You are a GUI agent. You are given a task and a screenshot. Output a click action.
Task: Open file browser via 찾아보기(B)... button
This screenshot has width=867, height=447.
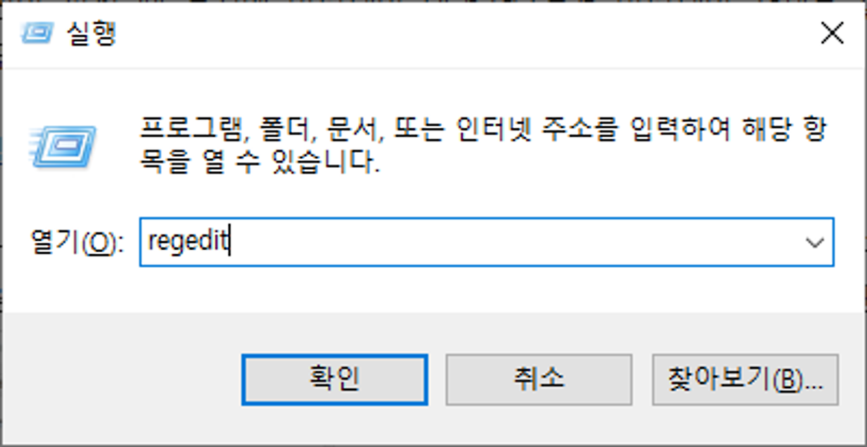[745, 379]
